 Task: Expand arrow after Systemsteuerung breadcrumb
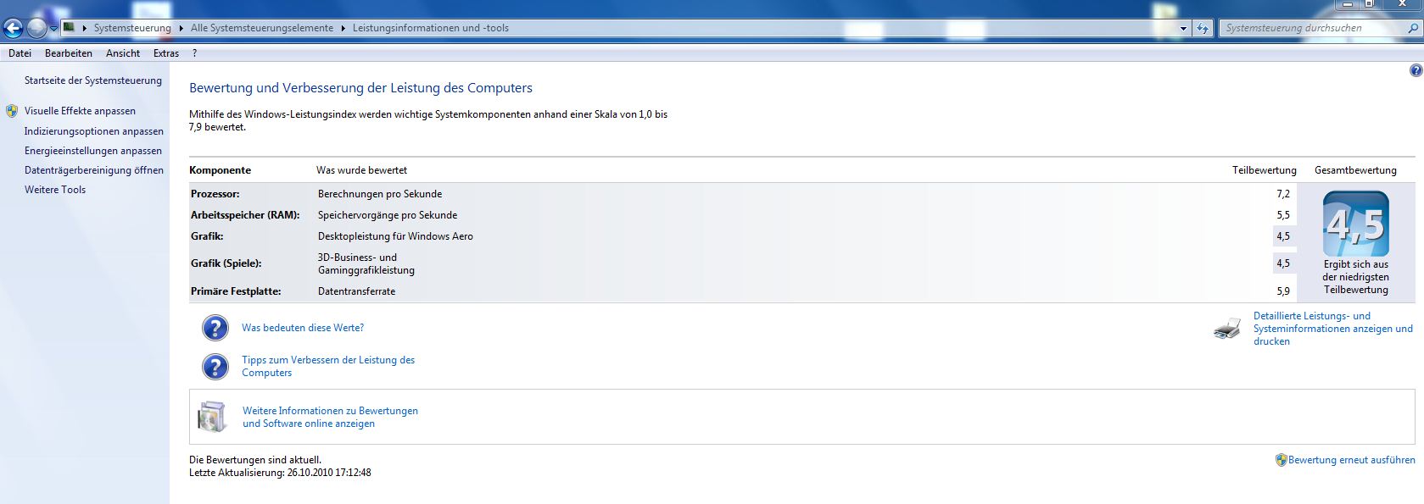click(181, 28)
